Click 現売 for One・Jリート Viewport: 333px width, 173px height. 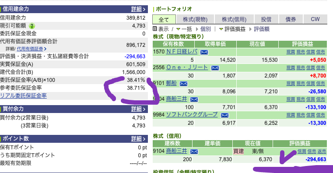click(x=301, y=68)
